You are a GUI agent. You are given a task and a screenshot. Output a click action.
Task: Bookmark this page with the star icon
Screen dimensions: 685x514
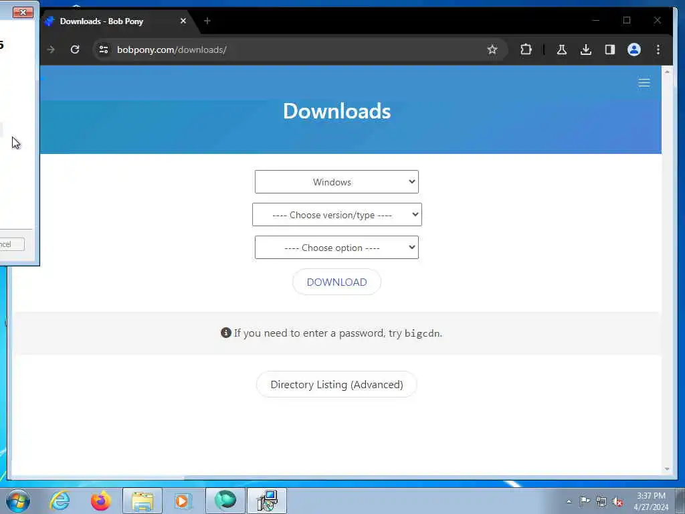pyautogui.click(x=492, y=50)
